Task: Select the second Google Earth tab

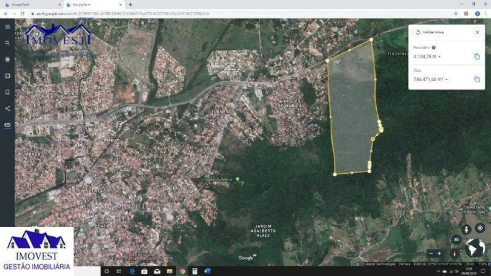Action: click(94, 5)
